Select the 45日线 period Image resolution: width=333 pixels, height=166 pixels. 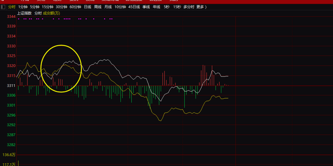pos(134,7)
